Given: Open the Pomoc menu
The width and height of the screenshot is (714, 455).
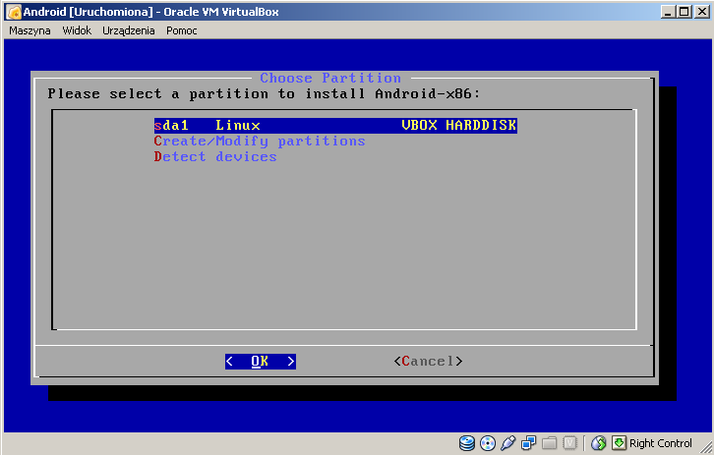Looking at the screenshot, I should (182, 30).
